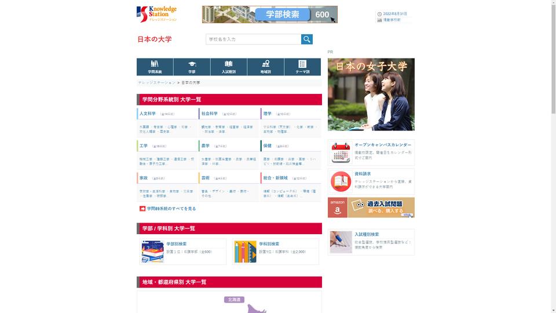The width and height of the screenshot is (556, 313).
Task: Click the red arrow icon beside 学問89系統
Action: (142, 209)
